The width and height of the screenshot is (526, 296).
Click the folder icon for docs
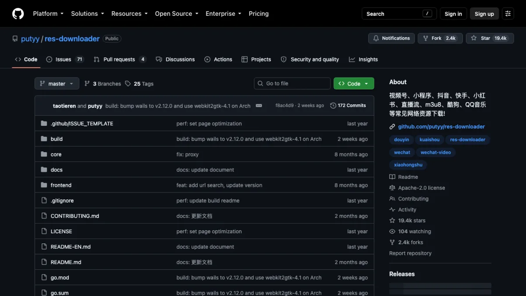tap(44, 170)
